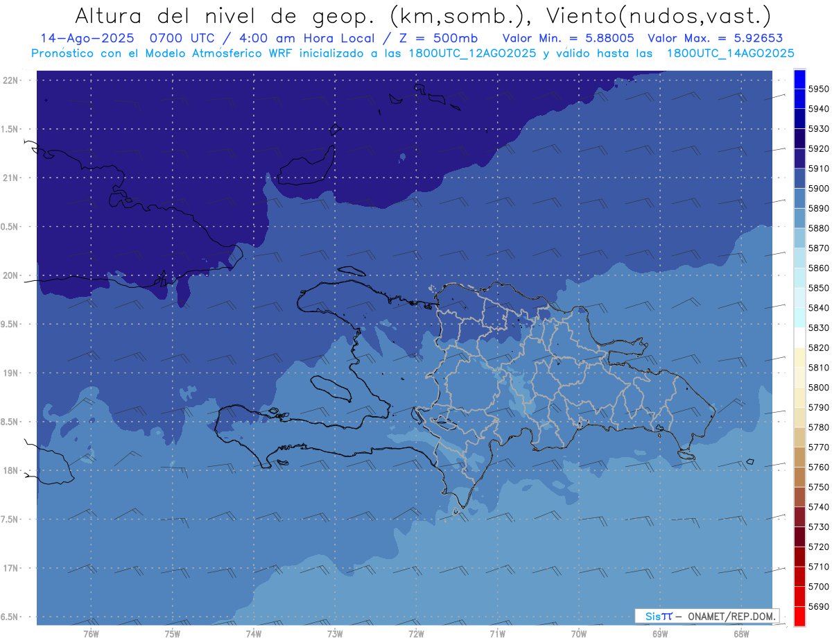The height and width of the screenshot is (643, 832).
Task: Click the color bar swatch between 5920 and 5910
Action: (799, 159)
